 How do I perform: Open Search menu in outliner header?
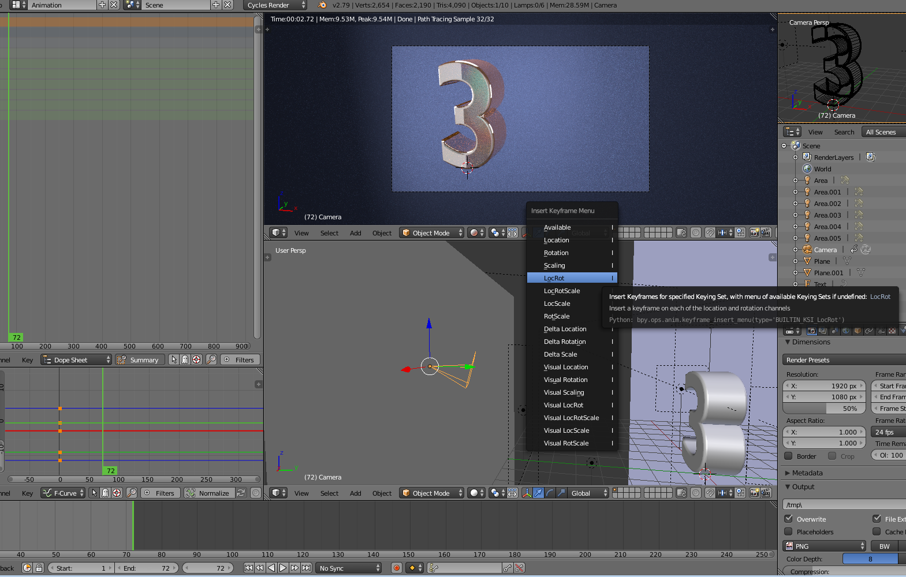[844, 132]
